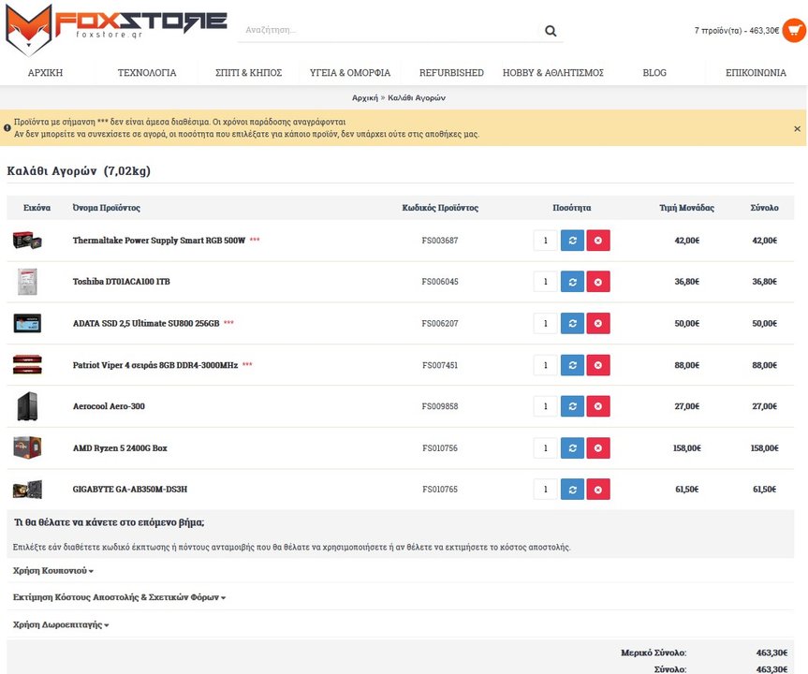Viewport: 808px width, 674px height.
Task: Open ΣΠΙΤΙ & ΚΗΠΟΣ menu
Action: [x=248, y=73]
